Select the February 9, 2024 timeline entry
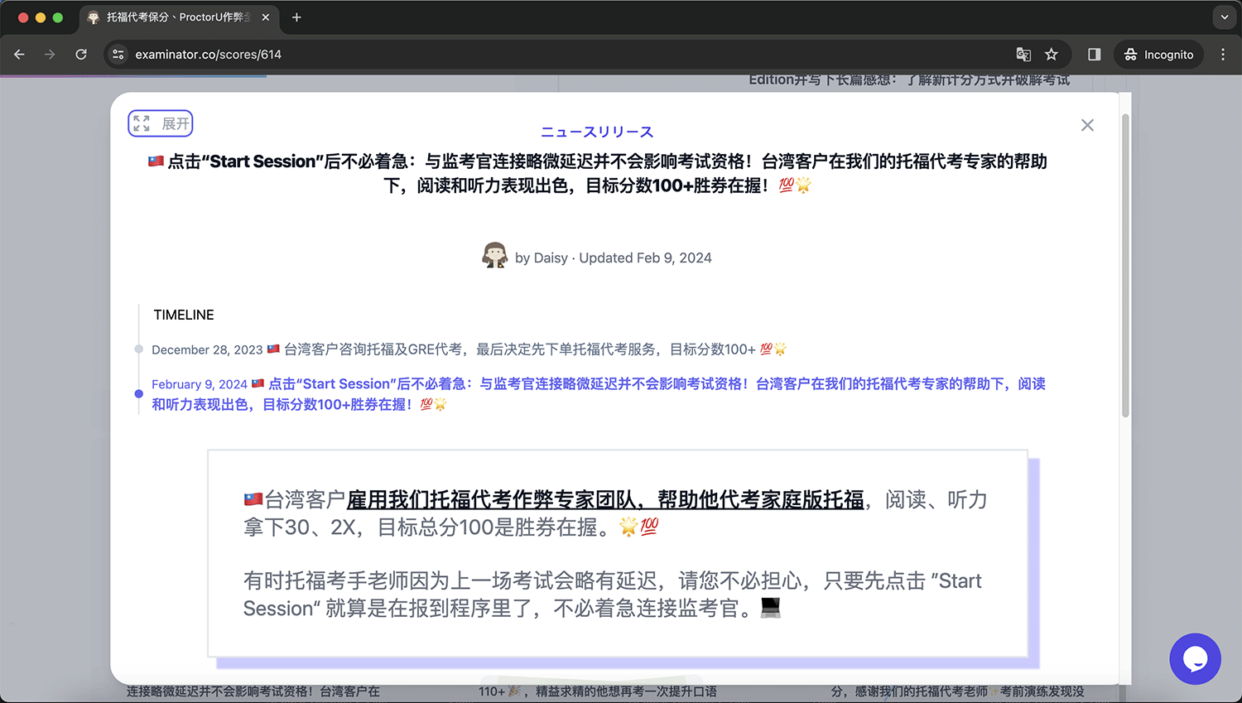The width and height of the screenshot is (1242, 703). point(598,394)
